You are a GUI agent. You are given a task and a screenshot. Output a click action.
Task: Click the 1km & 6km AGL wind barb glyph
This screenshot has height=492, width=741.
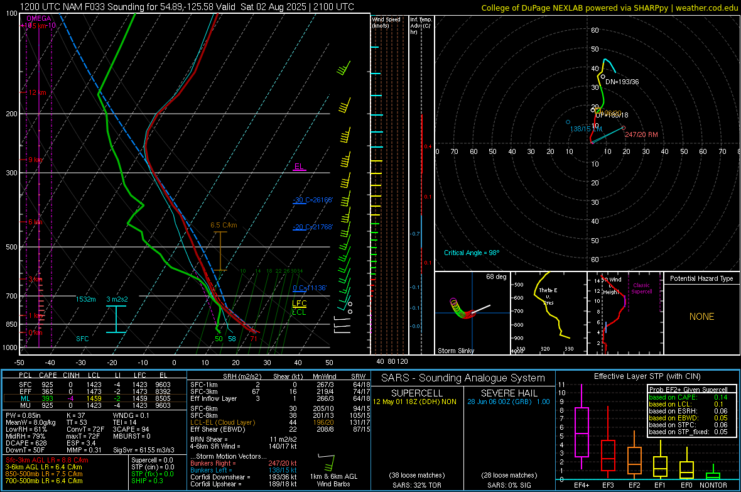[327, 462]
